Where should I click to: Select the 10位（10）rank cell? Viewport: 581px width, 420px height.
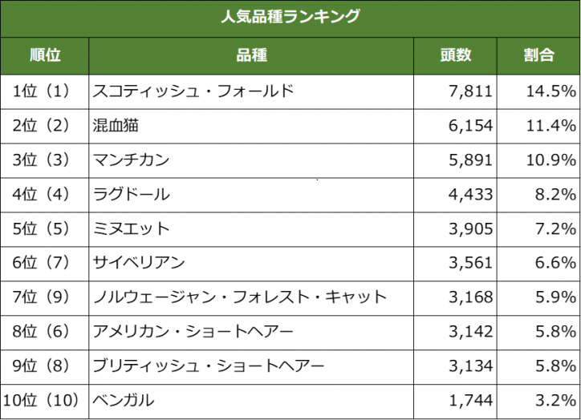(45, 402)
